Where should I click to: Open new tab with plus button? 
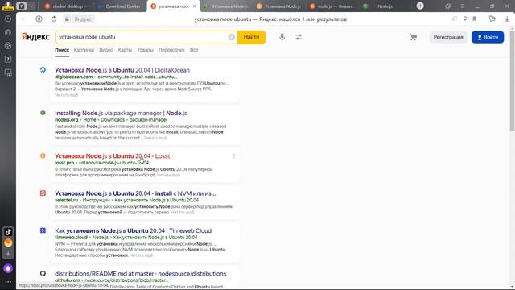click(420, 6)
